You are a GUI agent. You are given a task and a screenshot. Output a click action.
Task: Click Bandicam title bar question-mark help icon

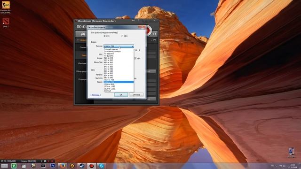pyautogui.click(x=139, y=21)
